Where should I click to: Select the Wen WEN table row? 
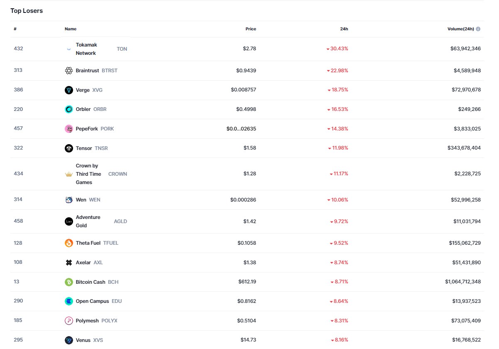249,200
